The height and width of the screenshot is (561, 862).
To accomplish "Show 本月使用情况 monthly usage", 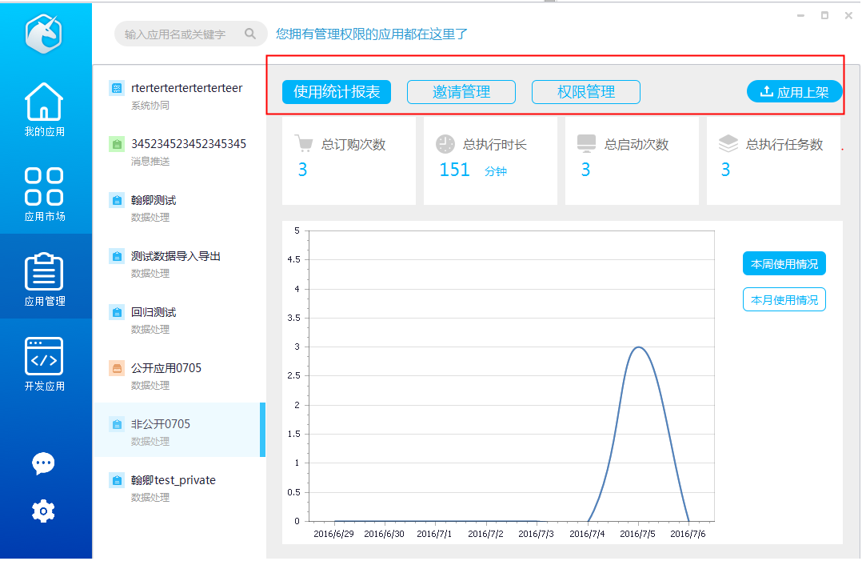I will (x=784, y=300).
